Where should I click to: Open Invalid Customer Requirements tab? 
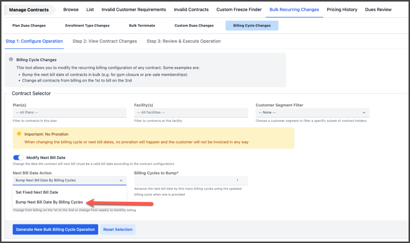[x=134, y=9]
